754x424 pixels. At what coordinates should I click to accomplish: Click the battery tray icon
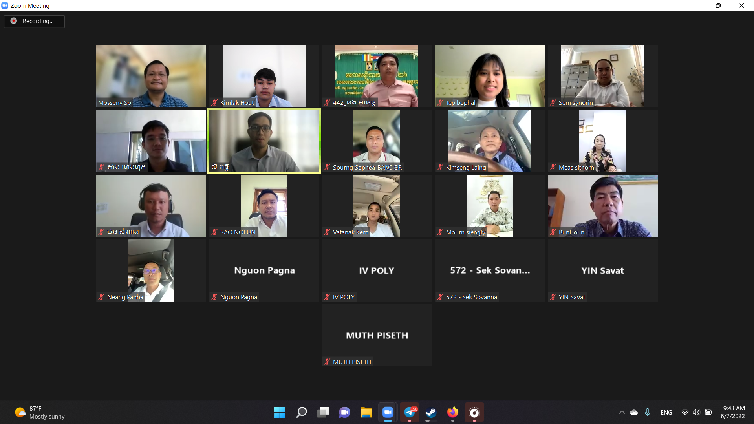pyautogui.click(x=708, y=412)
